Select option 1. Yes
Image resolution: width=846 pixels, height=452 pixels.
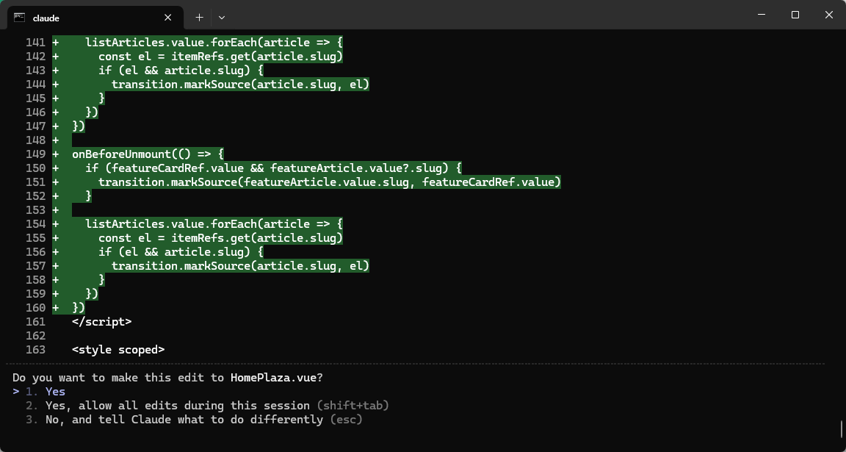[55, 392]
